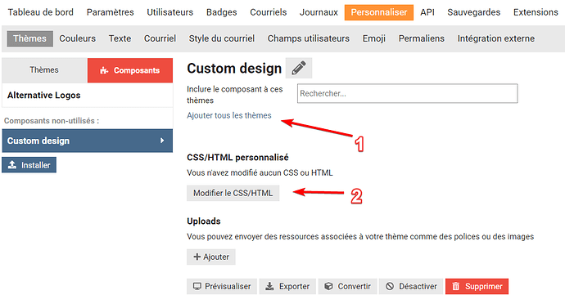This screenshot has width=565, height=295.
Task: Click the Custom design heading text
Action: 234,69
